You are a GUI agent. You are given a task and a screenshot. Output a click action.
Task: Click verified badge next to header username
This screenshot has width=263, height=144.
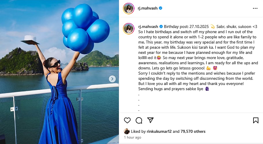[x=161, y=8]
